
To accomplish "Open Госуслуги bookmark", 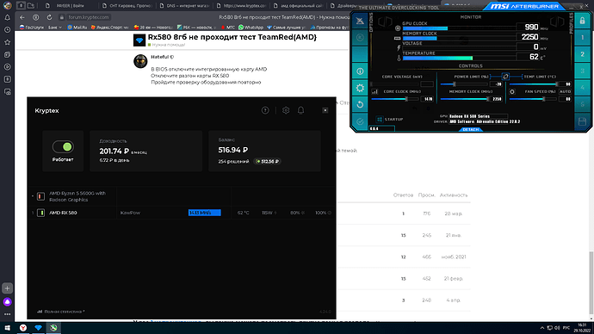I will click(32, 28).
